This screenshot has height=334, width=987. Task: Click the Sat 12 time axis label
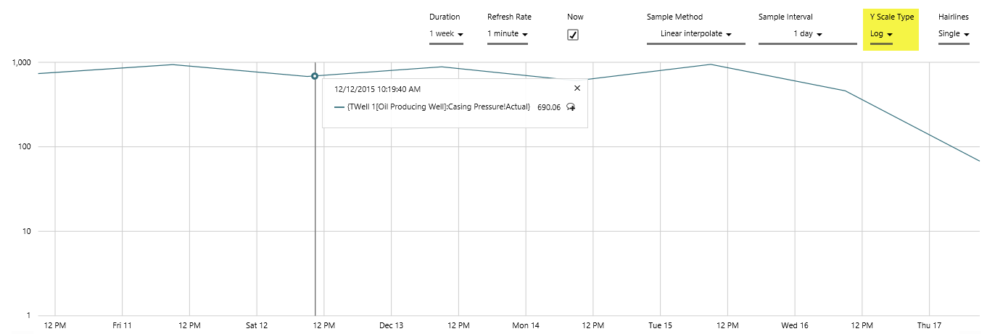pos(257,326)
